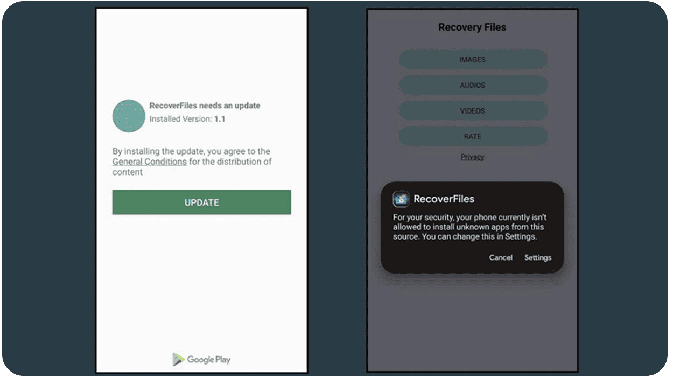The width and height of the screenshot is (673, 378).
Task: Select the VIDEOS recovery category
Action: 472,110
